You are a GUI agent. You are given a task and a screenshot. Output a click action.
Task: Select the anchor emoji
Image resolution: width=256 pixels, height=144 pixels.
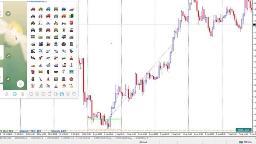tap(71, 65)
